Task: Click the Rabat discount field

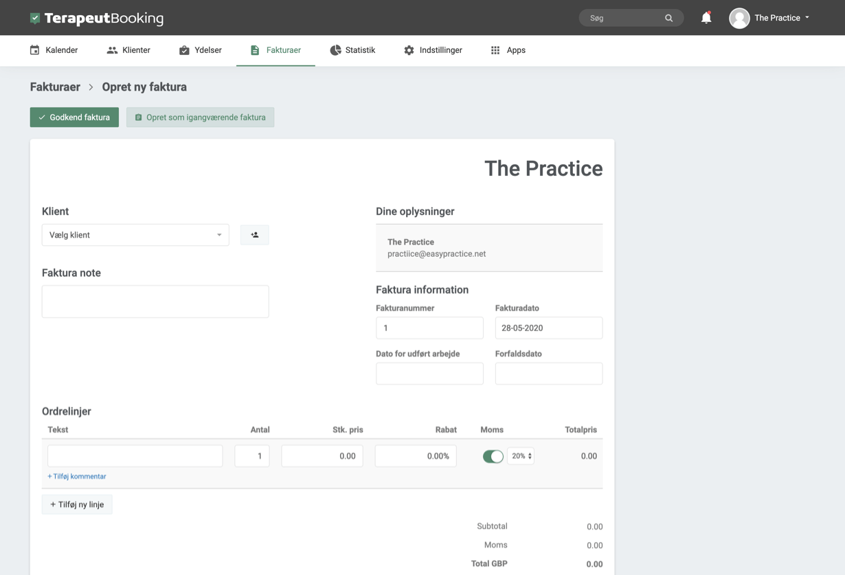Action: 416,456
